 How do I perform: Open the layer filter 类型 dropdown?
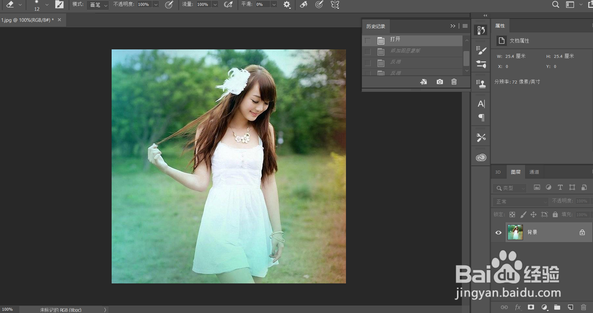click(510, 188)
